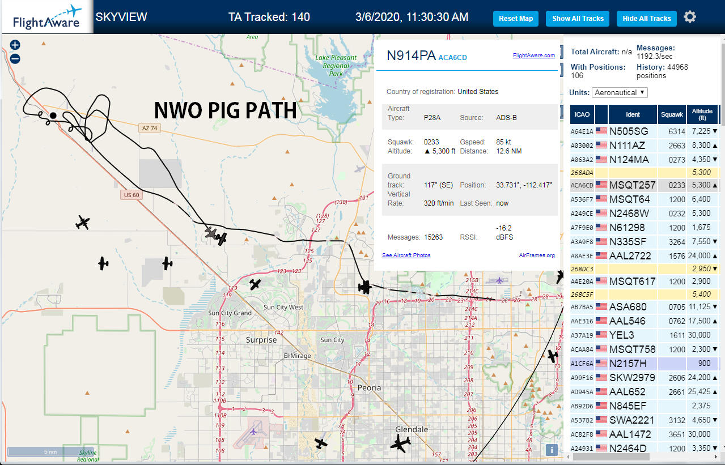
Task: Open the AirFrames.org link
Action: coord(537,255)
